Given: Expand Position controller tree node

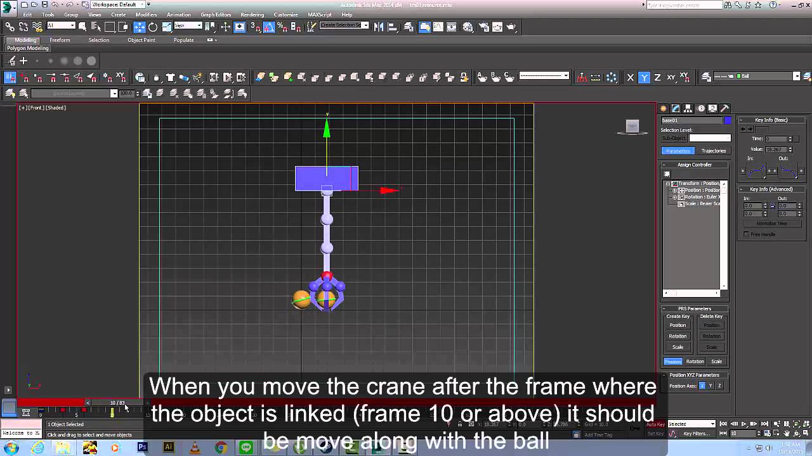Looking at the screenshot, I should tap(675, 191).
